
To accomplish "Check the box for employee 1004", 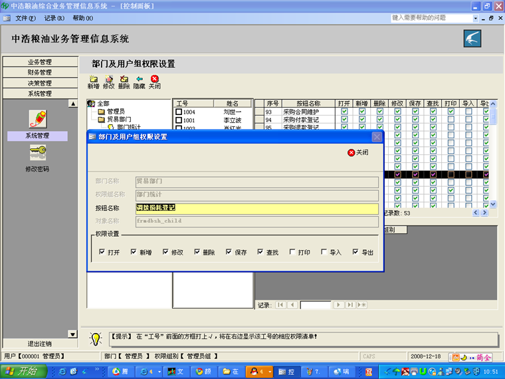I will pyautogui.click(x=179, y=112).
